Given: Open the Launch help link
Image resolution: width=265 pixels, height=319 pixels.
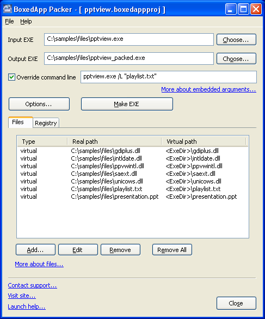Looking at the screenshot, I should coord(27,306).
